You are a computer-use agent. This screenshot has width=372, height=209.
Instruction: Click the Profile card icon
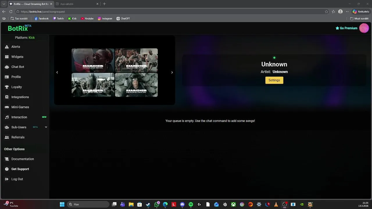[7, 77]
